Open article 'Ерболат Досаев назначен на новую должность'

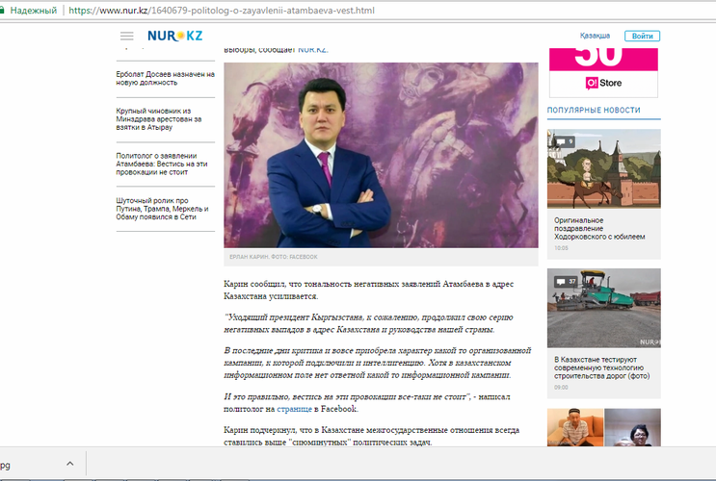(165, 78)
